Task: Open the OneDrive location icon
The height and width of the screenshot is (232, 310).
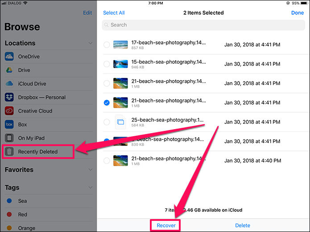Action: (x=9, y=57)
